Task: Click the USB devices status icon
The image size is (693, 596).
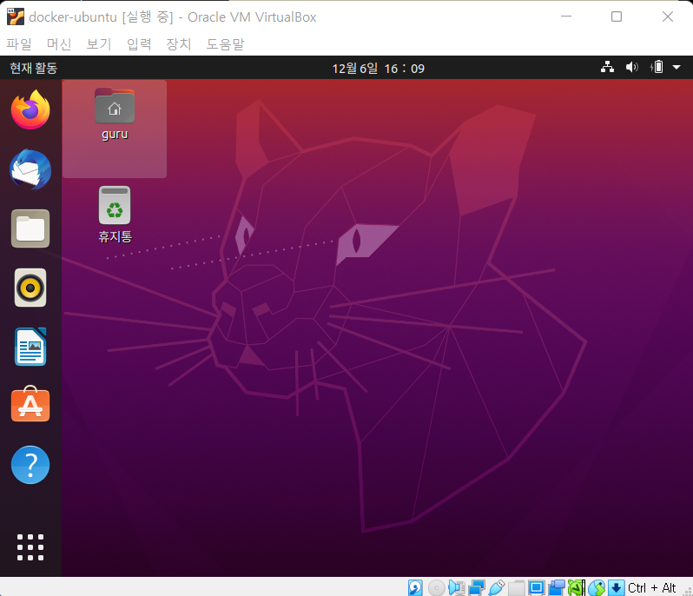Action: [x=497, y=587]
